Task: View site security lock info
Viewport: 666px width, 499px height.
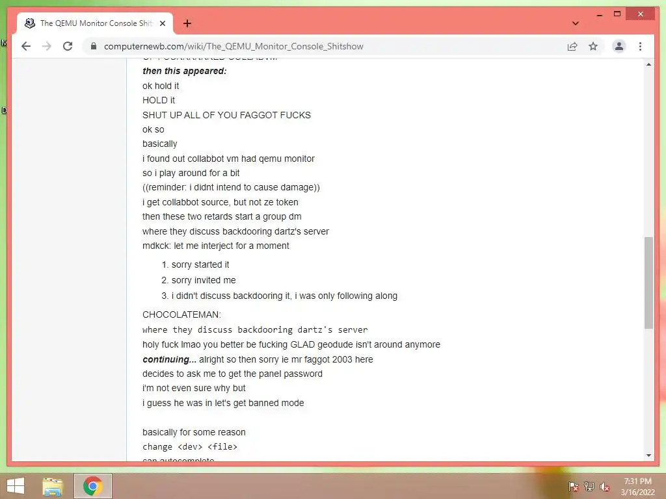Action: 94,46
